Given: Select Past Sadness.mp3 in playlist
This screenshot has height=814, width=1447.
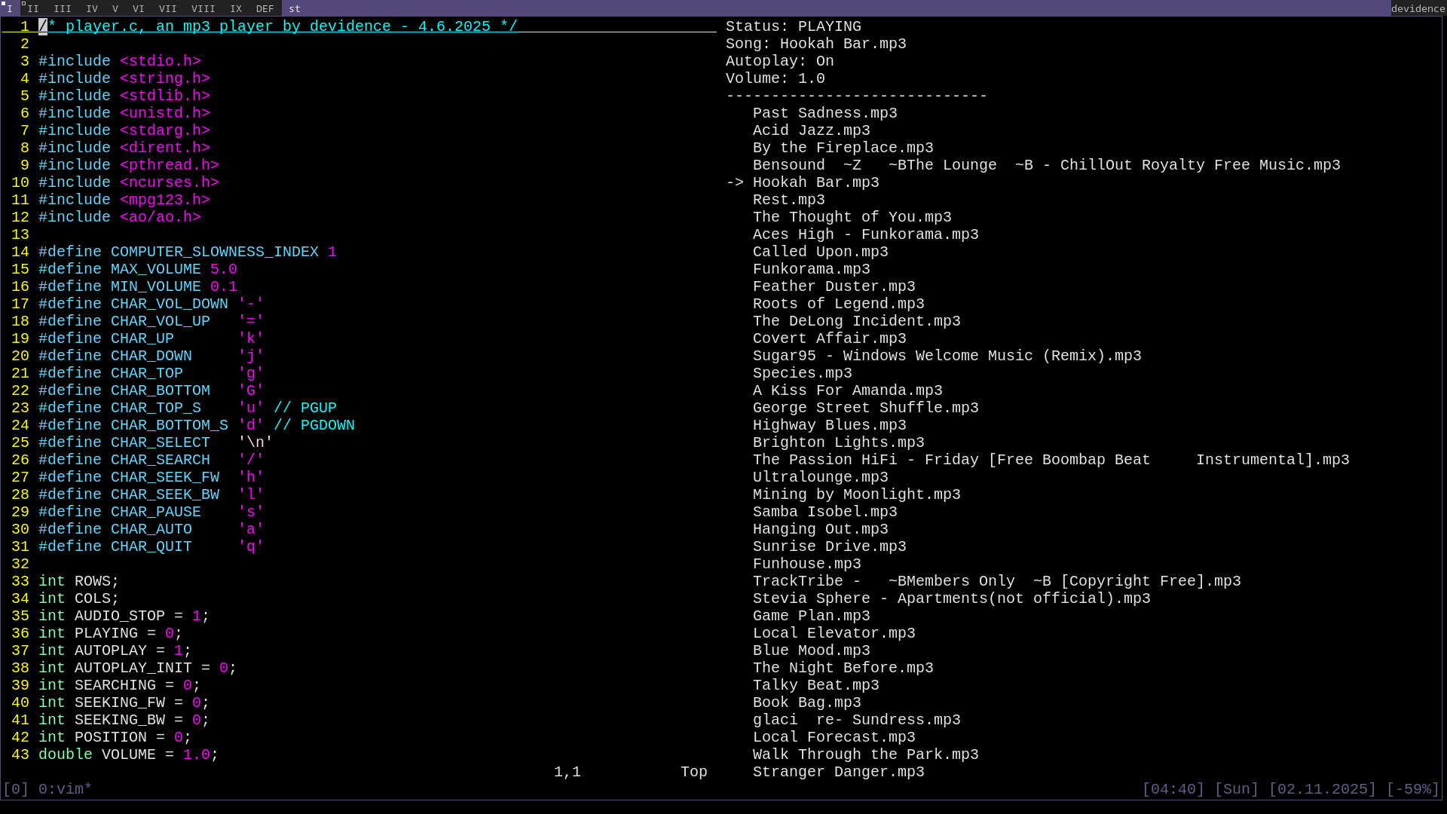Looking at the screenshot, I should (824, 113).
